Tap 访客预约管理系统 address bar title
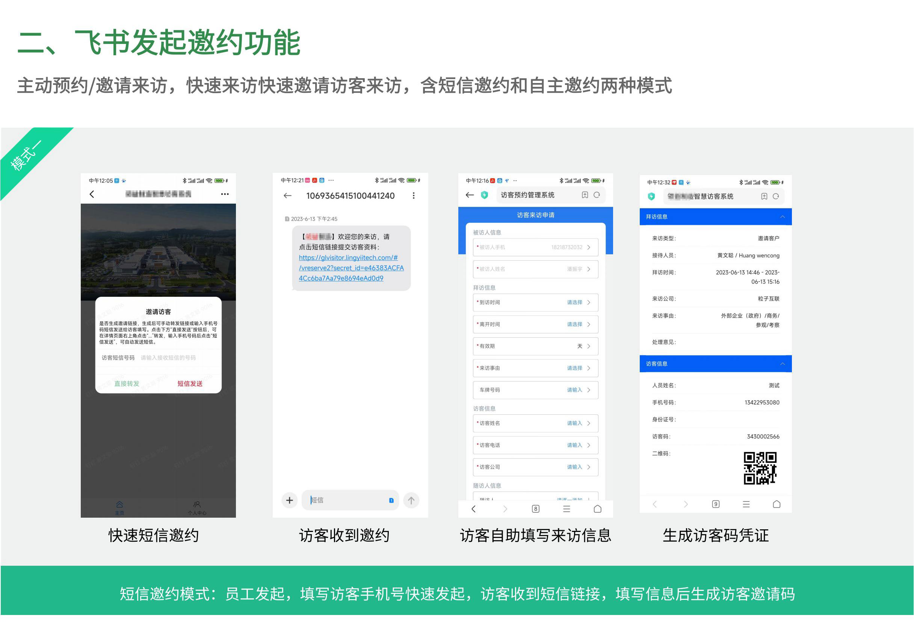Screen dimensions: 914x627 tap(527, 195)
